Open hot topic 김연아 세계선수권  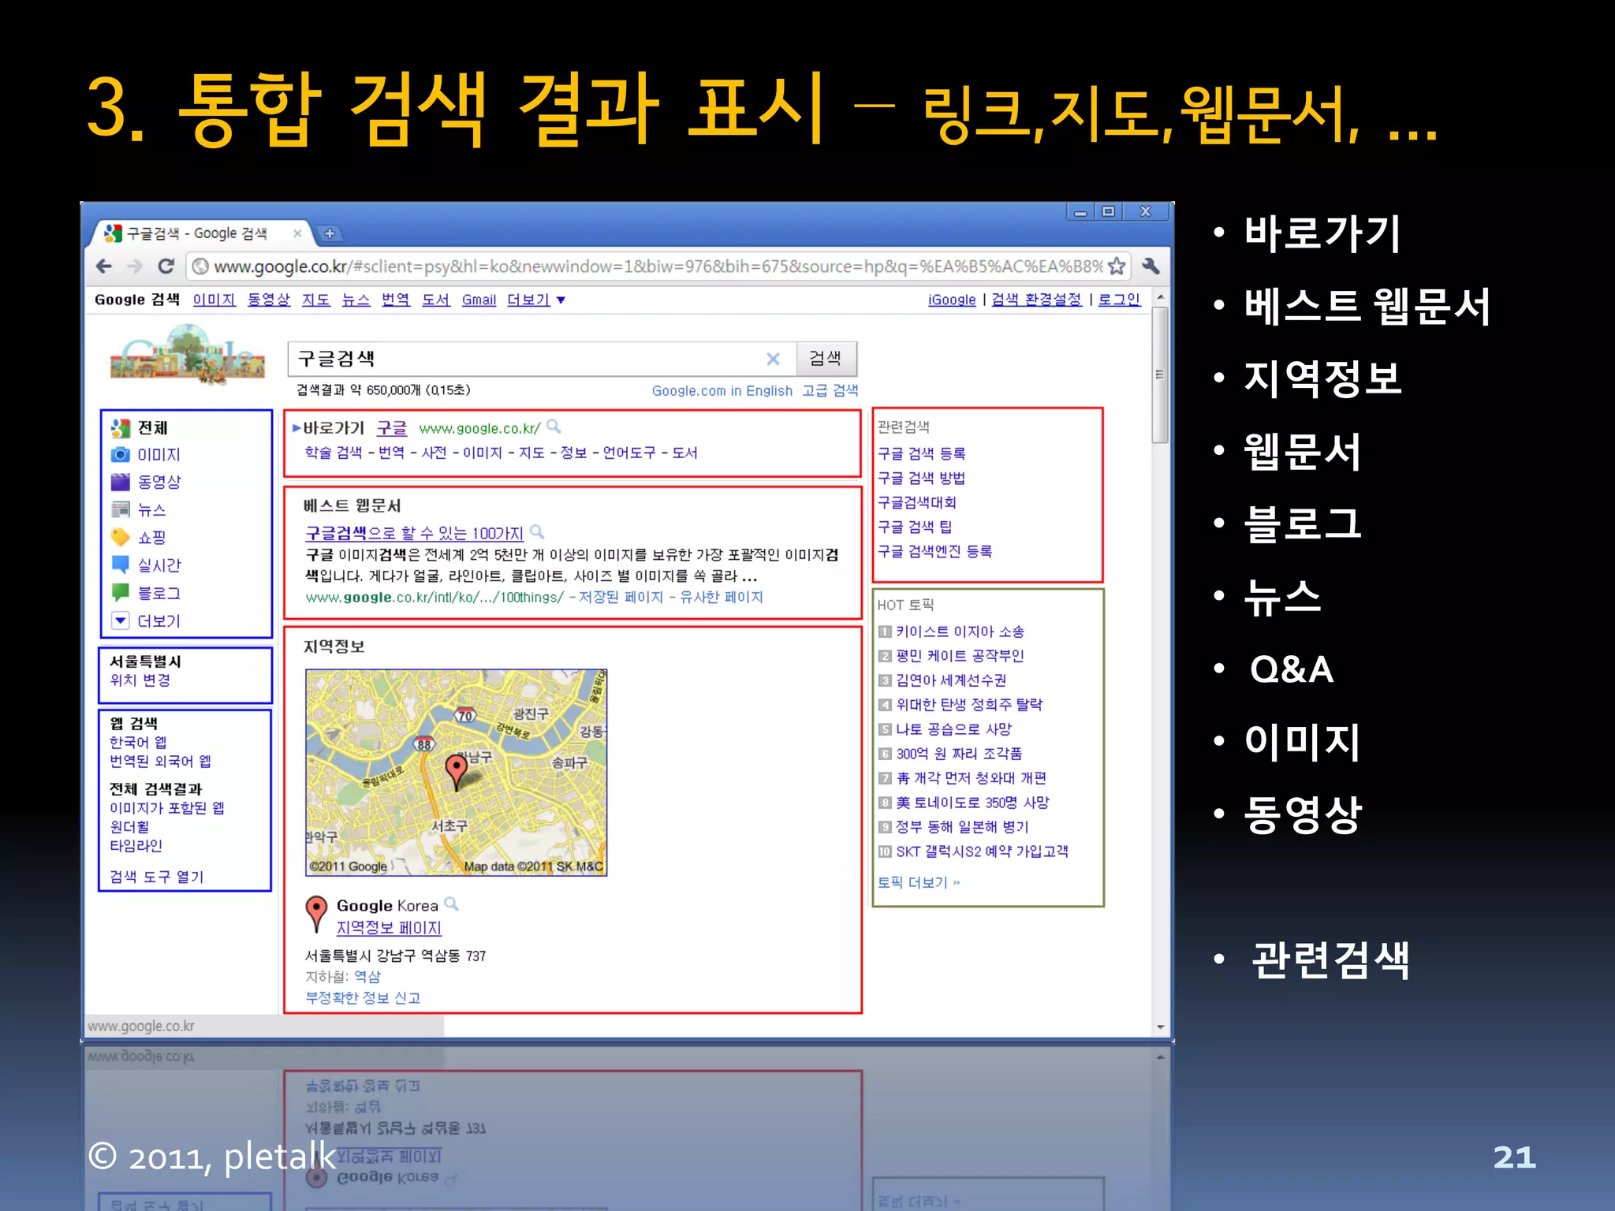click(x=951, y=680)
